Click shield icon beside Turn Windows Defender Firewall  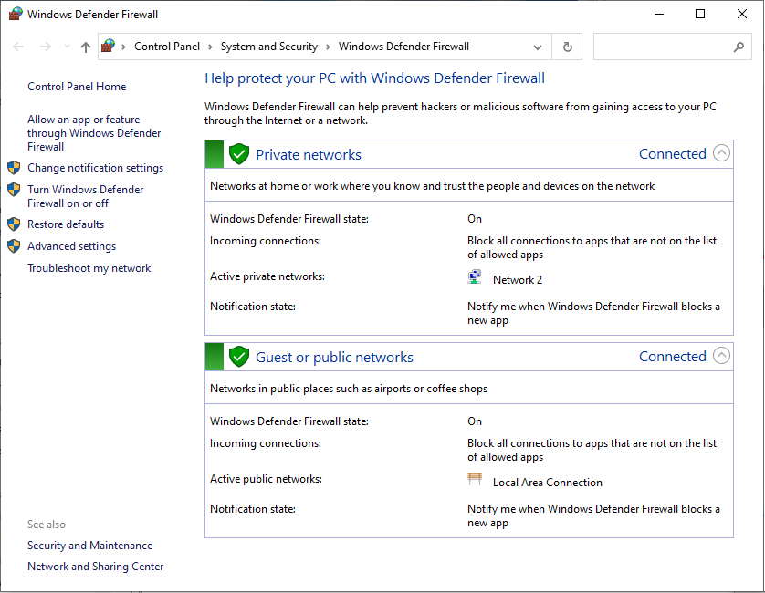(14, 189)
